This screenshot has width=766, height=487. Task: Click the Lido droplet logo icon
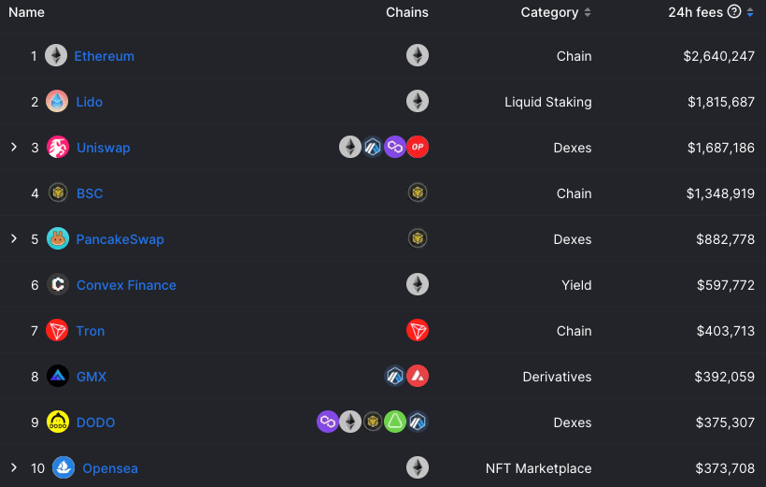tap(57, 102)
